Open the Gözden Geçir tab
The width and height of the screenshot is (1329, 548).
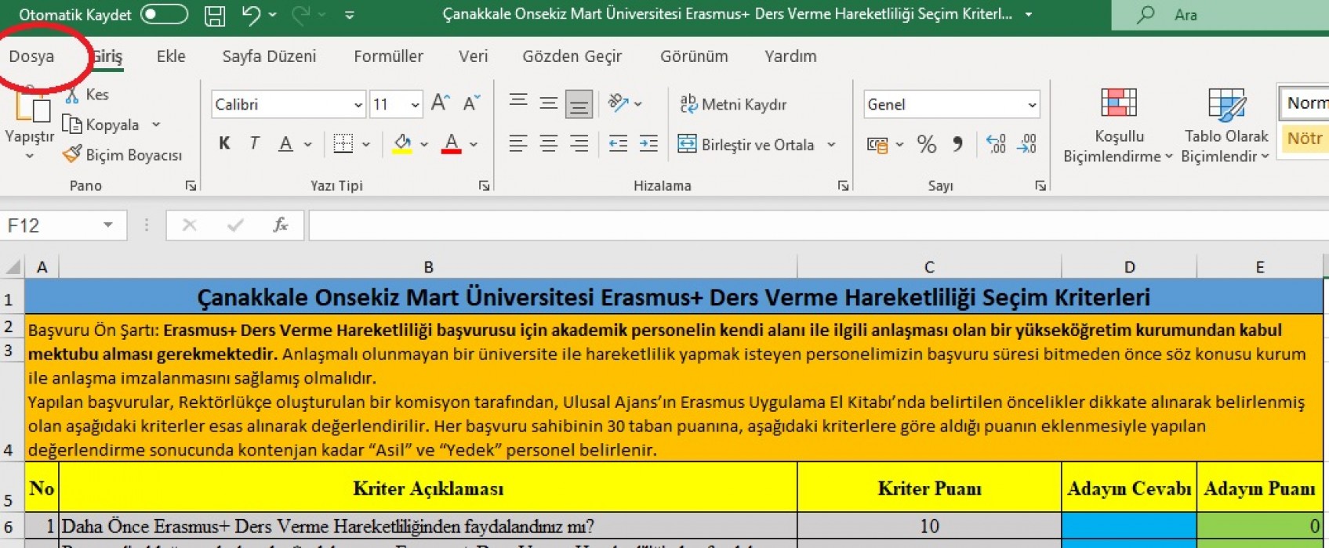pos(572,56)
